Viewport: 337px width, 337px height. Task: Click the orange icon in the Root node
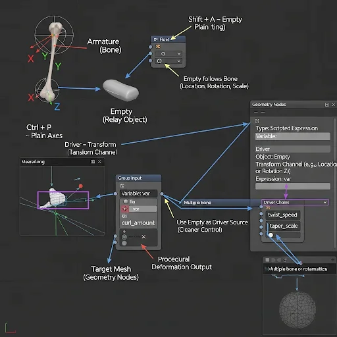pyautogui.click(x=158, y=47)
